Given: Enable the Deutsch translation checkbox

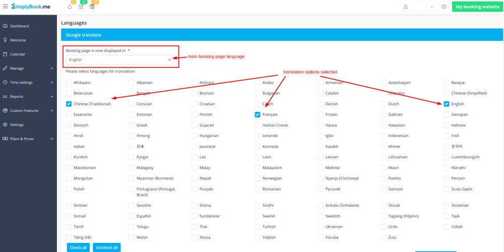Looking at the screenshot, I should (x=69, y=125).
